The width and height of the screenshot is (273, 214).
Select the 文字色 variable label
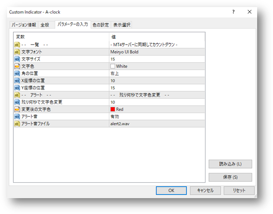28,66
